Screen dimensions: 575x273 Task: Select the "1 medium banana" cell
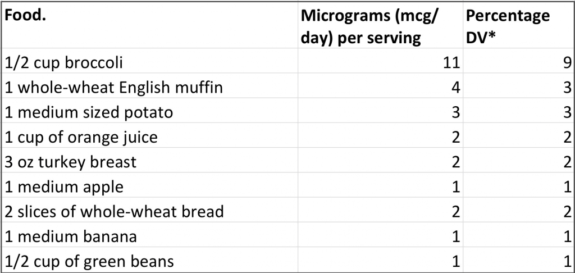(x=149, y=236)
